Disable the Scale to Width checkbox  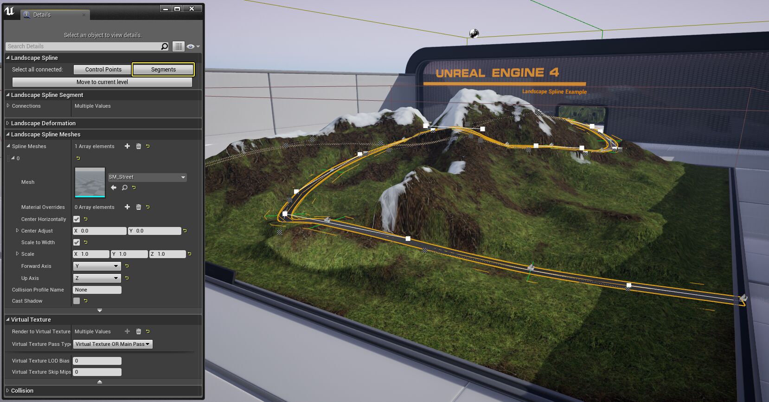click(77, 242)
